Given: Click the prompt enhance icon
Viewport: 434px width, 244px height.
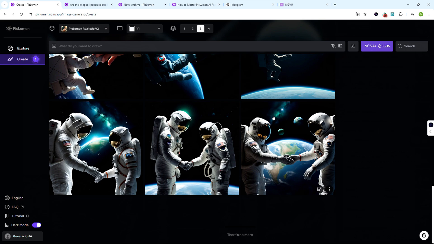Looking at the screenshot, I should point(340,46).
